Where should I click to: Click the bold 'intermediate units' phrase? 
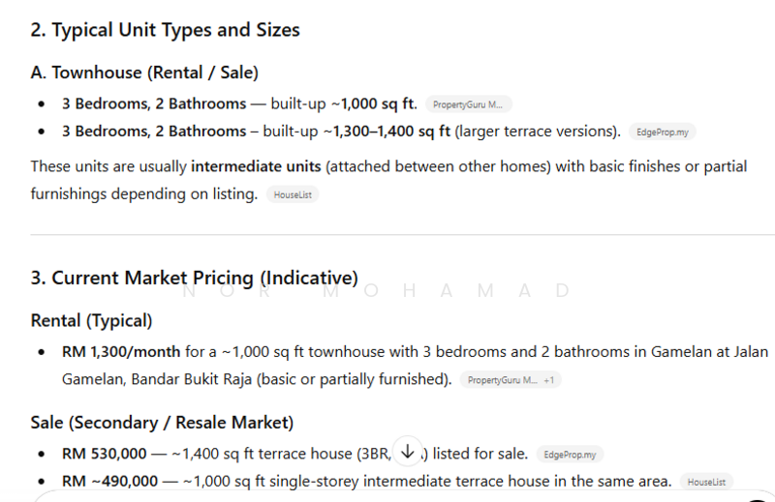coord(256,166)
